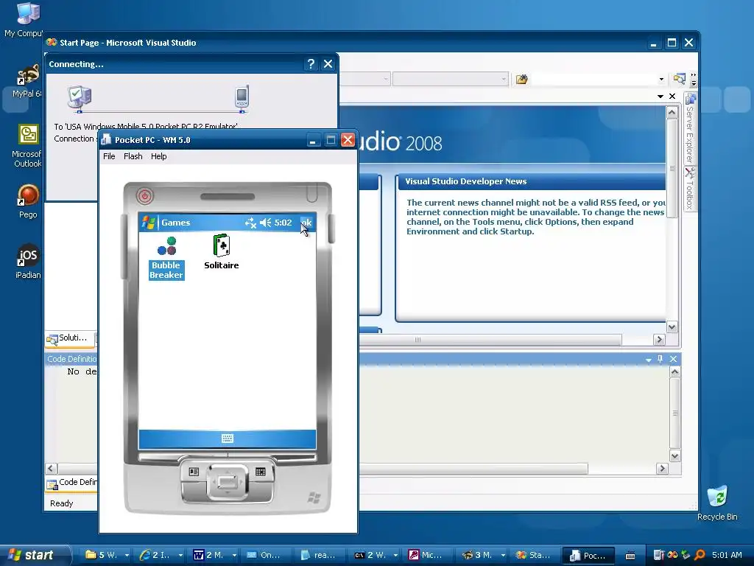Open Bubble Breaker game on Pocket PC
The width and height of the screenshot is (754, 566).
coord(166,257)
